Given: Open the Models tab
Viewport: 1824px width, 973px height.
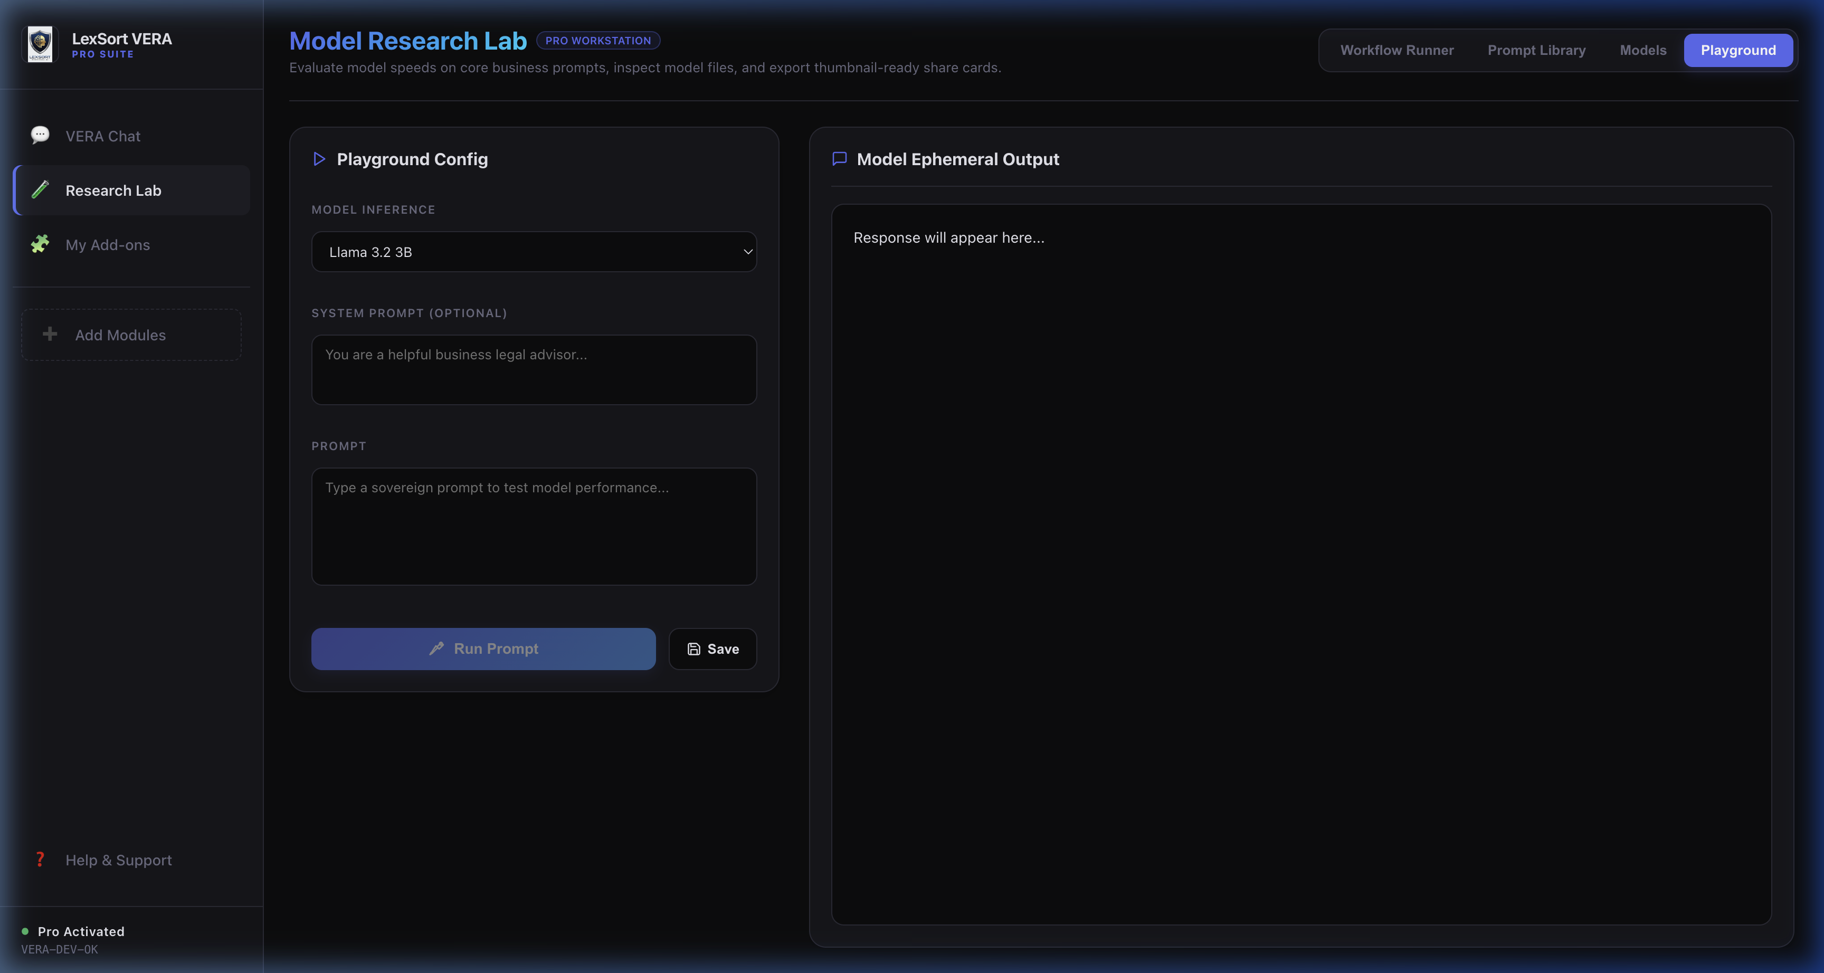Looking at the screenshot, I should [1643, 50].
